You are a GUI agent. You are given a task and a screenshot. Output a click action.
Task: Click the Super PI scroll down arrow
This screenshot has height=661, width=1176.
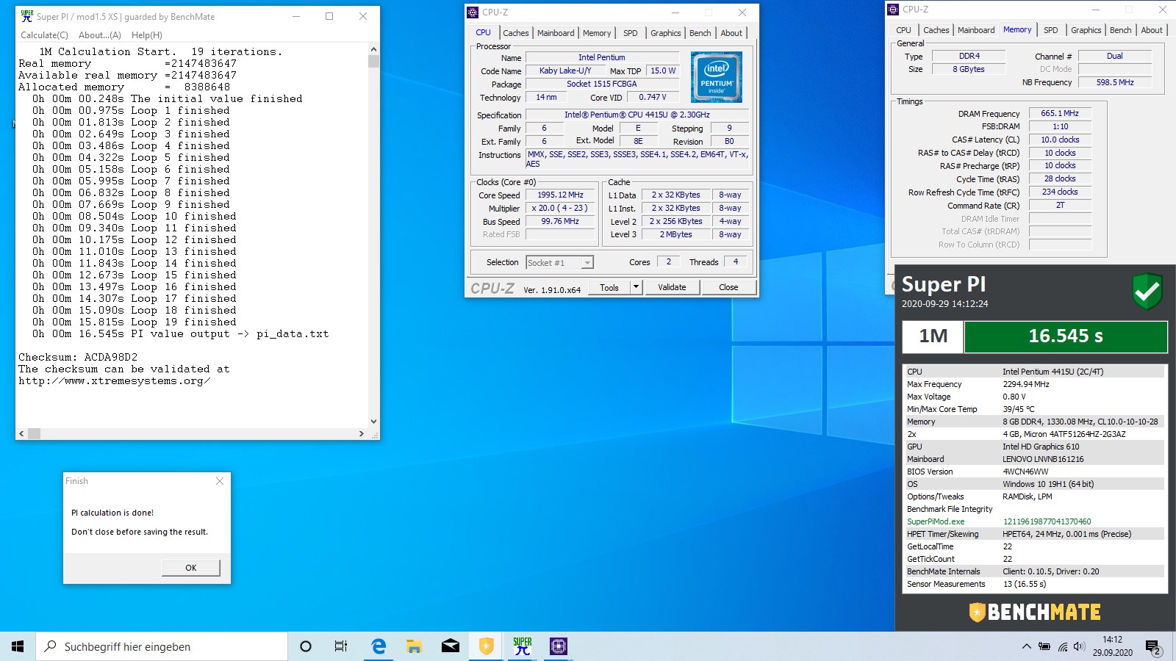tap(374, 422)
